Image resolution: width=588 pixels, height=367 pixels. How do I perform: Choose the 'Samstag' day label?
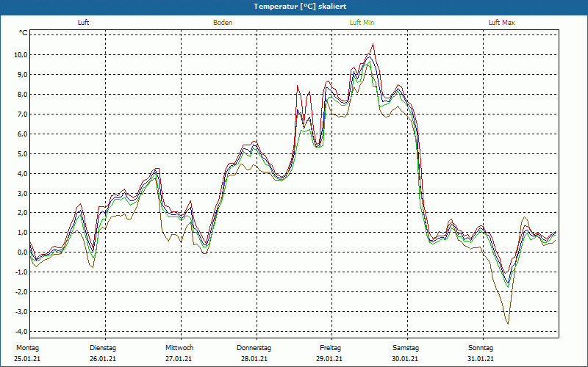tap(406, 348)
